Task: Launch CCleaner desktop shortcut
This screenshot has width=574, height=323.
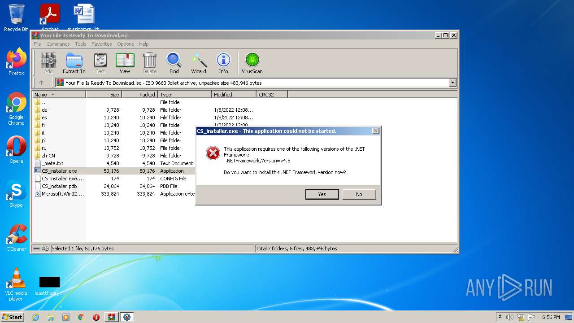Action: (x=16, y=238)
